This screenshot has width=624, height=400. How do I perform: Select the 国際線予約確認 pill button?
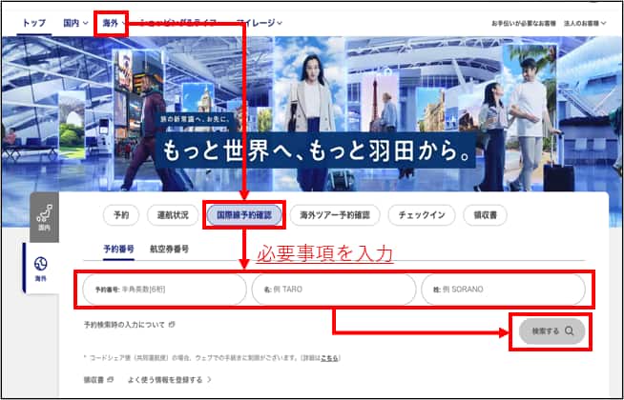tap(243, 215)
